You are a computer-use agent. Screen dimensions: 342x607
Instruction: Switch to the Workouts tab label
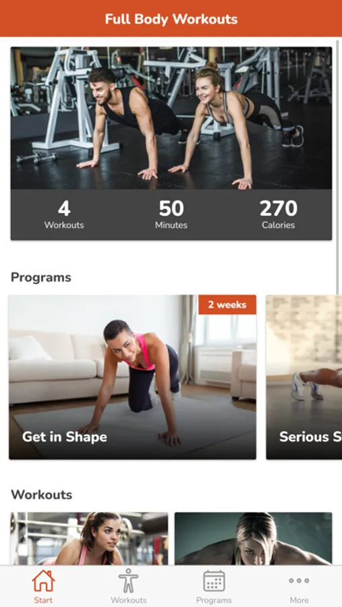pos(129,600)
